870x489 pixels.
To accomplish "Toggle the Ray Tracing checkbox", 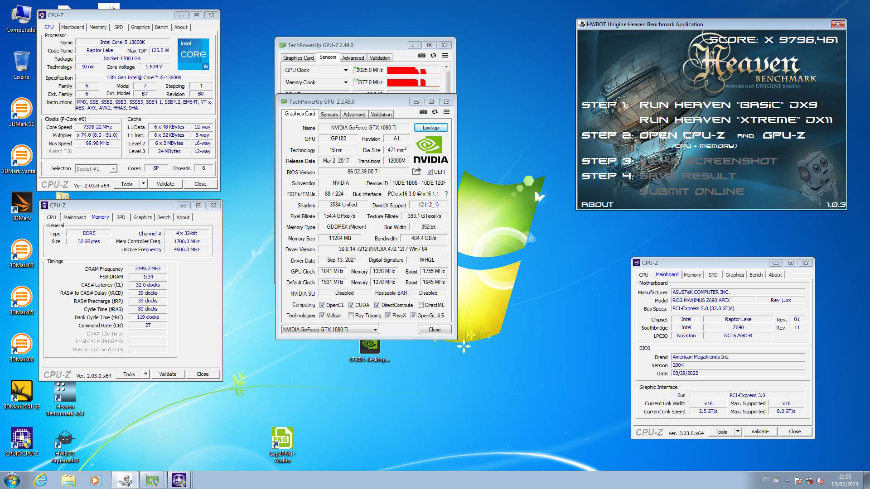I will click(x=351, y=316).
